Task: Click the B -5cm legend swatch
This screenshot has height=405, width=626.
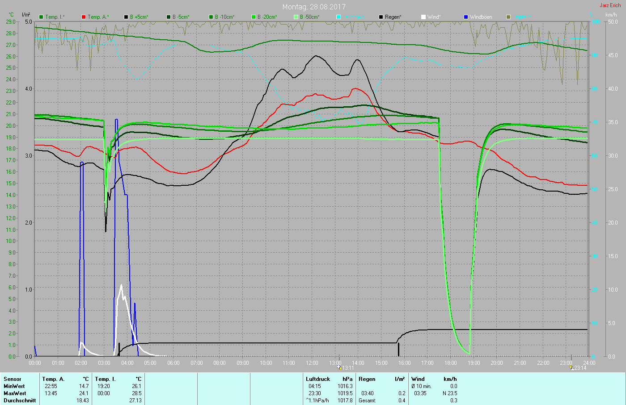Action: click(169, 17)
